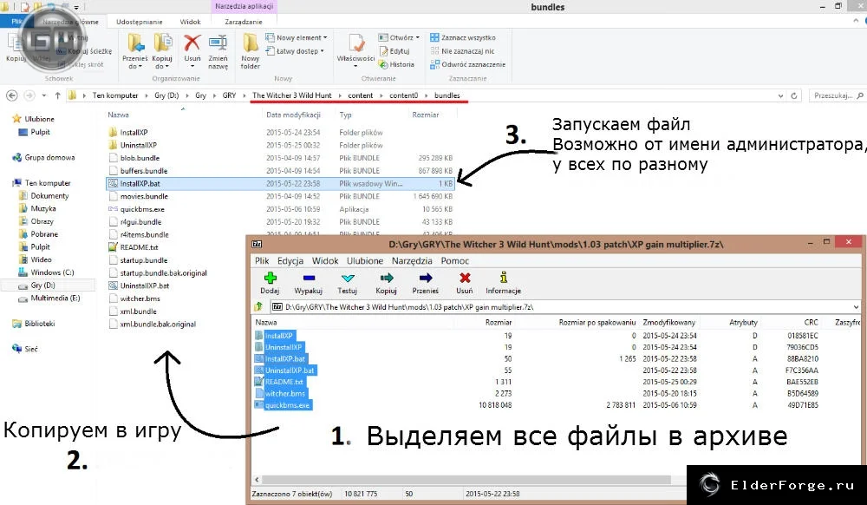Select Dokumenty in the navigation pane
The height and width of the screenshot is (505, 867).
coord(49,196)
